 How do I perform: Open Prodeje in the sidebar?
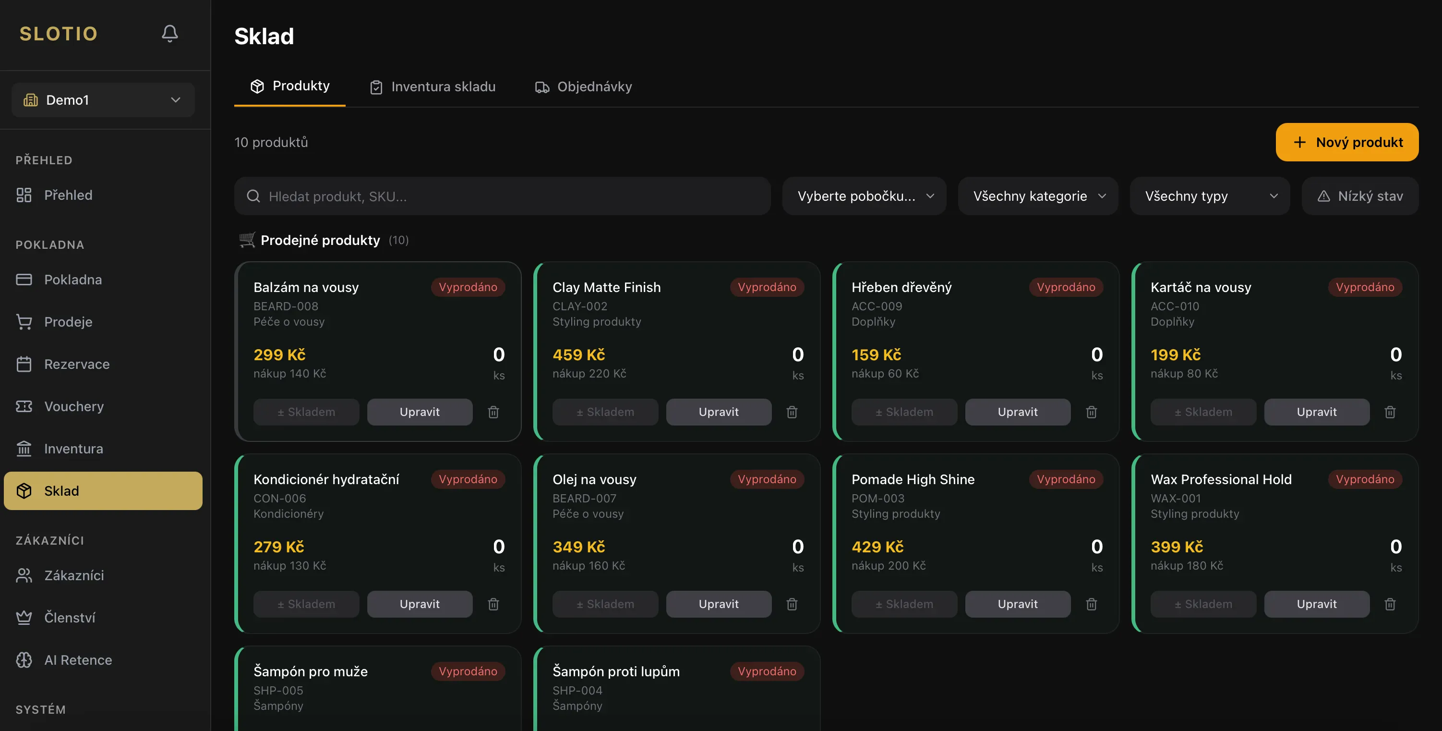103,321
